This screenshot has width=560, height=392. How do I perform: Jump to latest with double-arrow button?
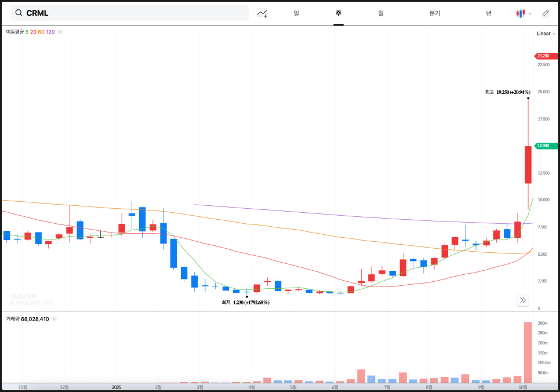pos(523,300)
